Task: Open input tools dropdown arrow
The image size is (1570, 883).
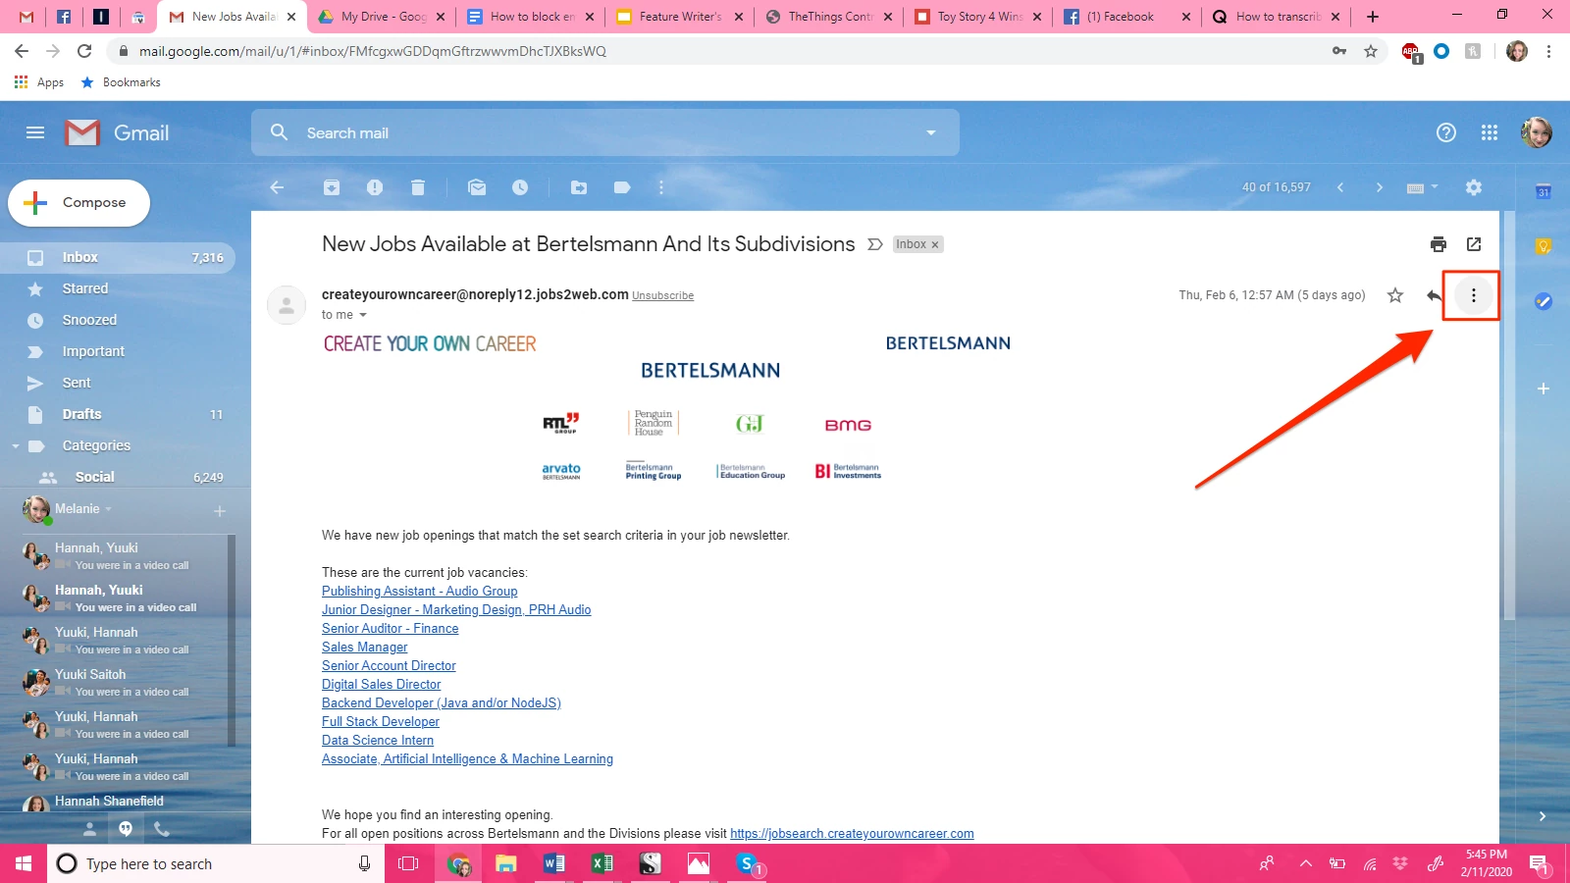Action: [1435, 186]
